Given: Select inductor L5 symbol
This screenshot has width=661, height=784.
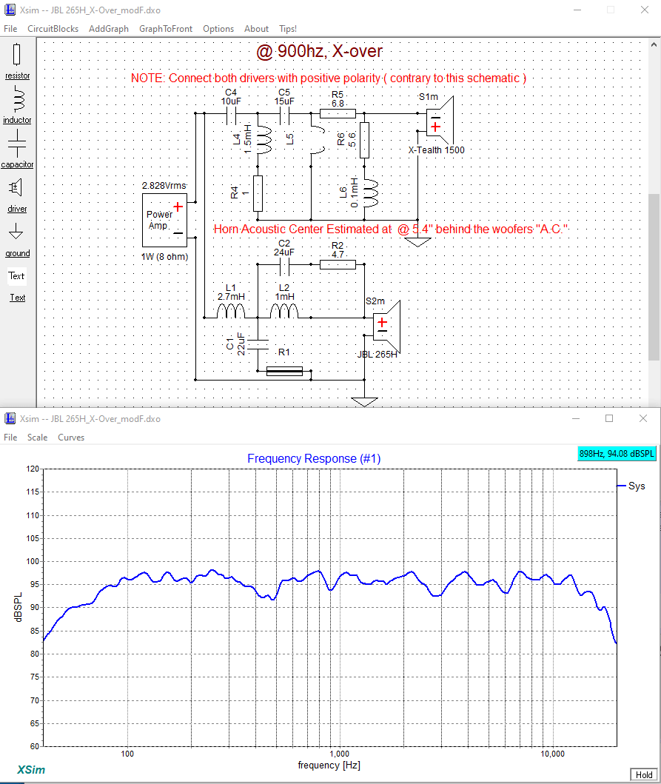Looking at the screenshot, I should tap(317, 139).
